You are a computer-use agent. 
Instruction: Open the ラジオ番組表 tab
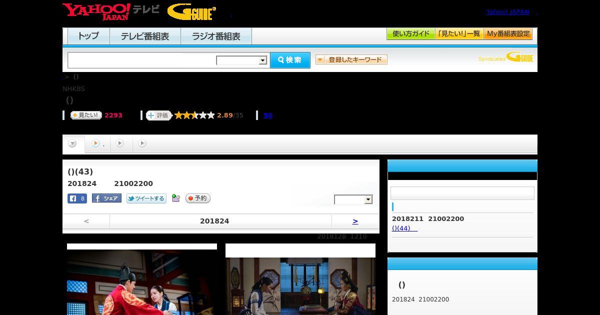tap(216, 36)
